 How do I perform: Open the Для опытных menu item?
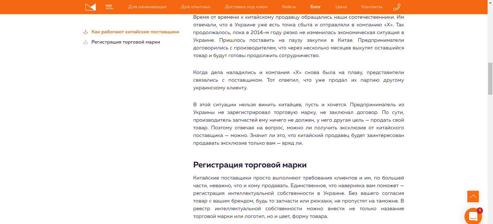click(196, 7)
